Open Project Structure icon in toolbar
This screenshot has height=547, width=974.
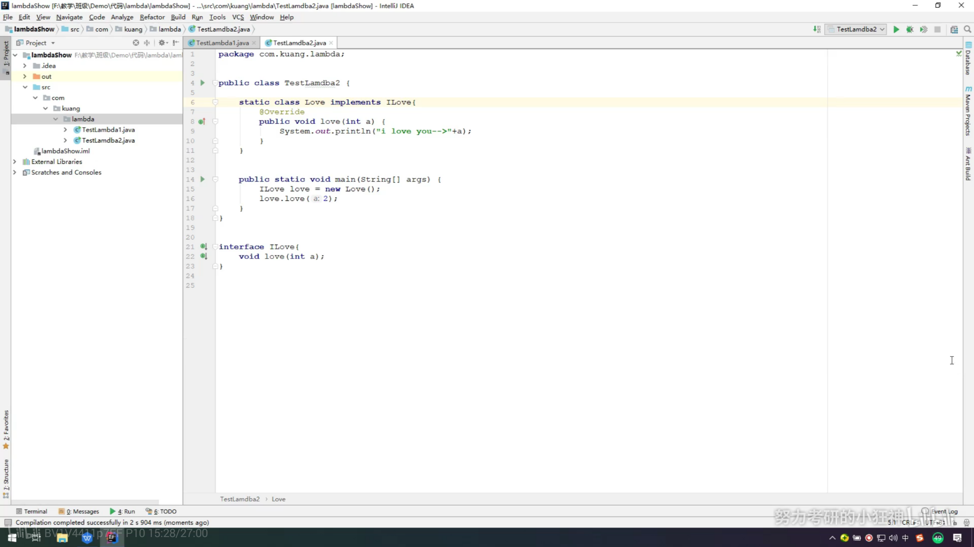[954, 29]
